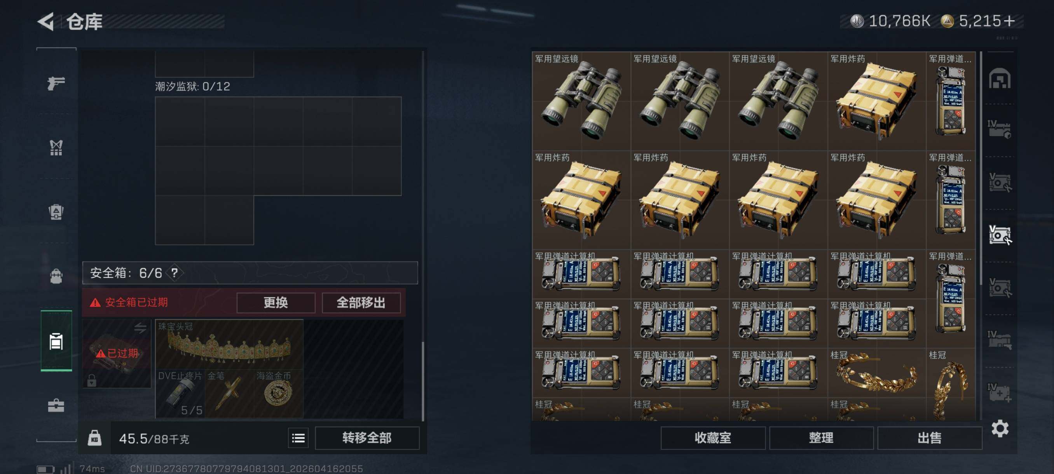
Task: Select the highlighted safe box tab
Action: point(56,341)
